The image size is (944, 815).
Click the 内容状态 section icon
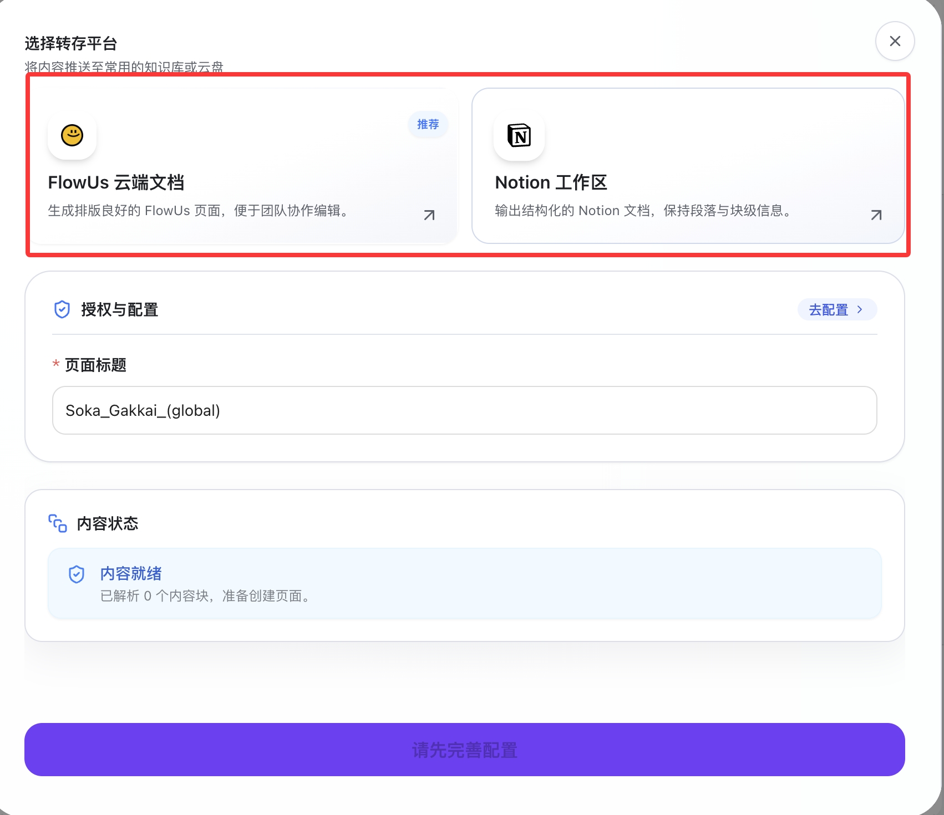coord(58,523)
